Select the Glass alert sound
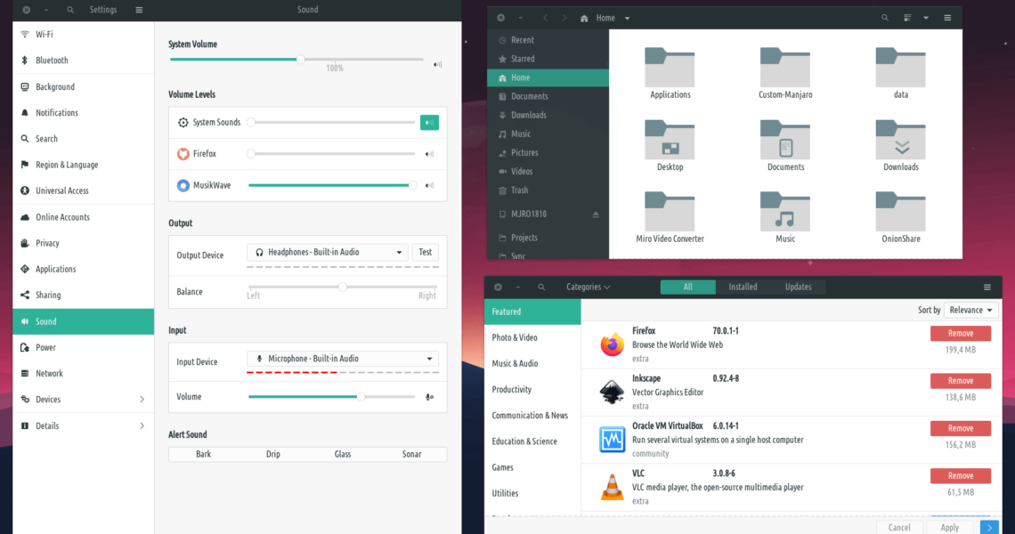Viewport: 1015px width, 534px height. coord(343,454)
